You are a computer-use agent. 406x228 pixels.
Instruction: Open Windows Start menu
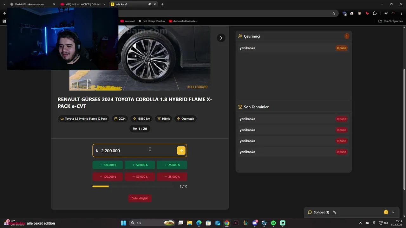124,223
